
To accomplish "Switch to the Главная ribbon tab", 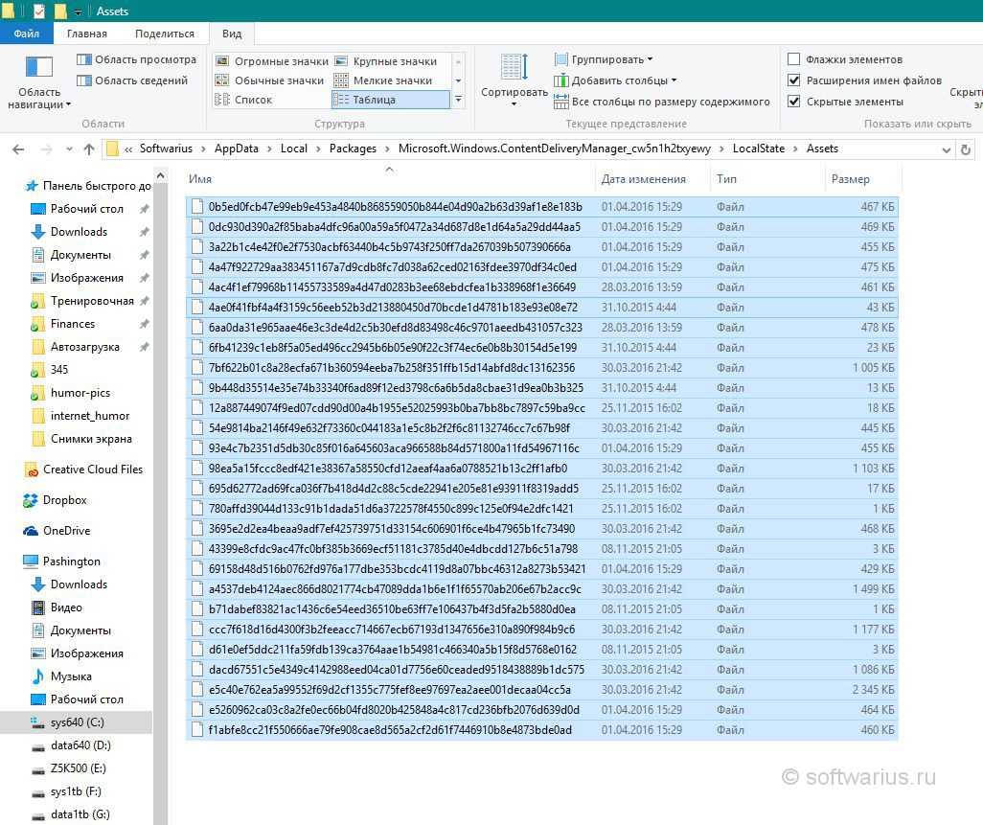I will (x=87, y=34).
